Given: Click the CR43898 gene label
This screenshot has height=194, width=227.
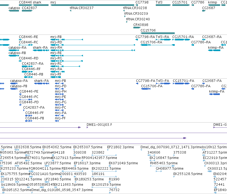Looking at the screenshot, I should click(x=141, y=25).
